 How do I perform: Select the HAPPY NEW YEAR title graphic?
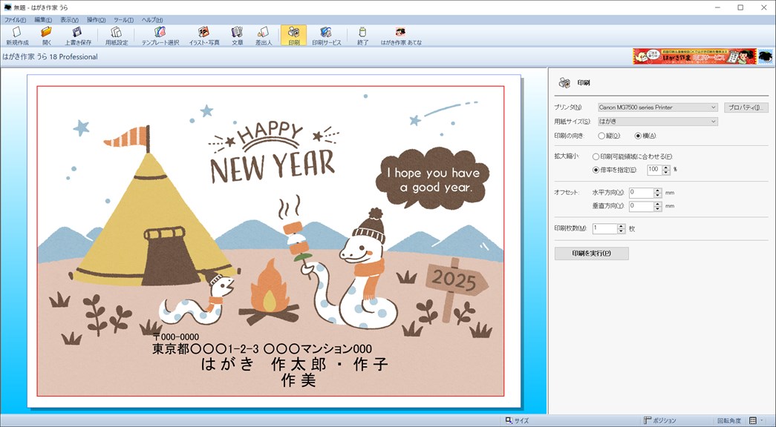coord(273,152)
